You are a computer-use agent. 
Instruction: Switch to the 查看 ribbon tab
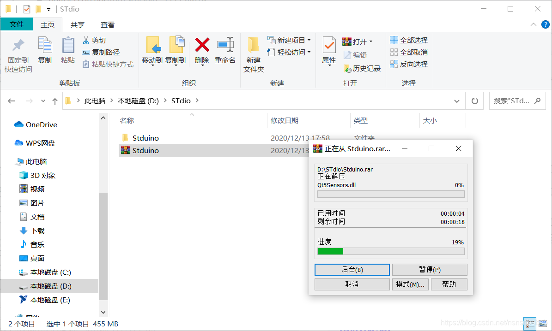coord(107,24)
